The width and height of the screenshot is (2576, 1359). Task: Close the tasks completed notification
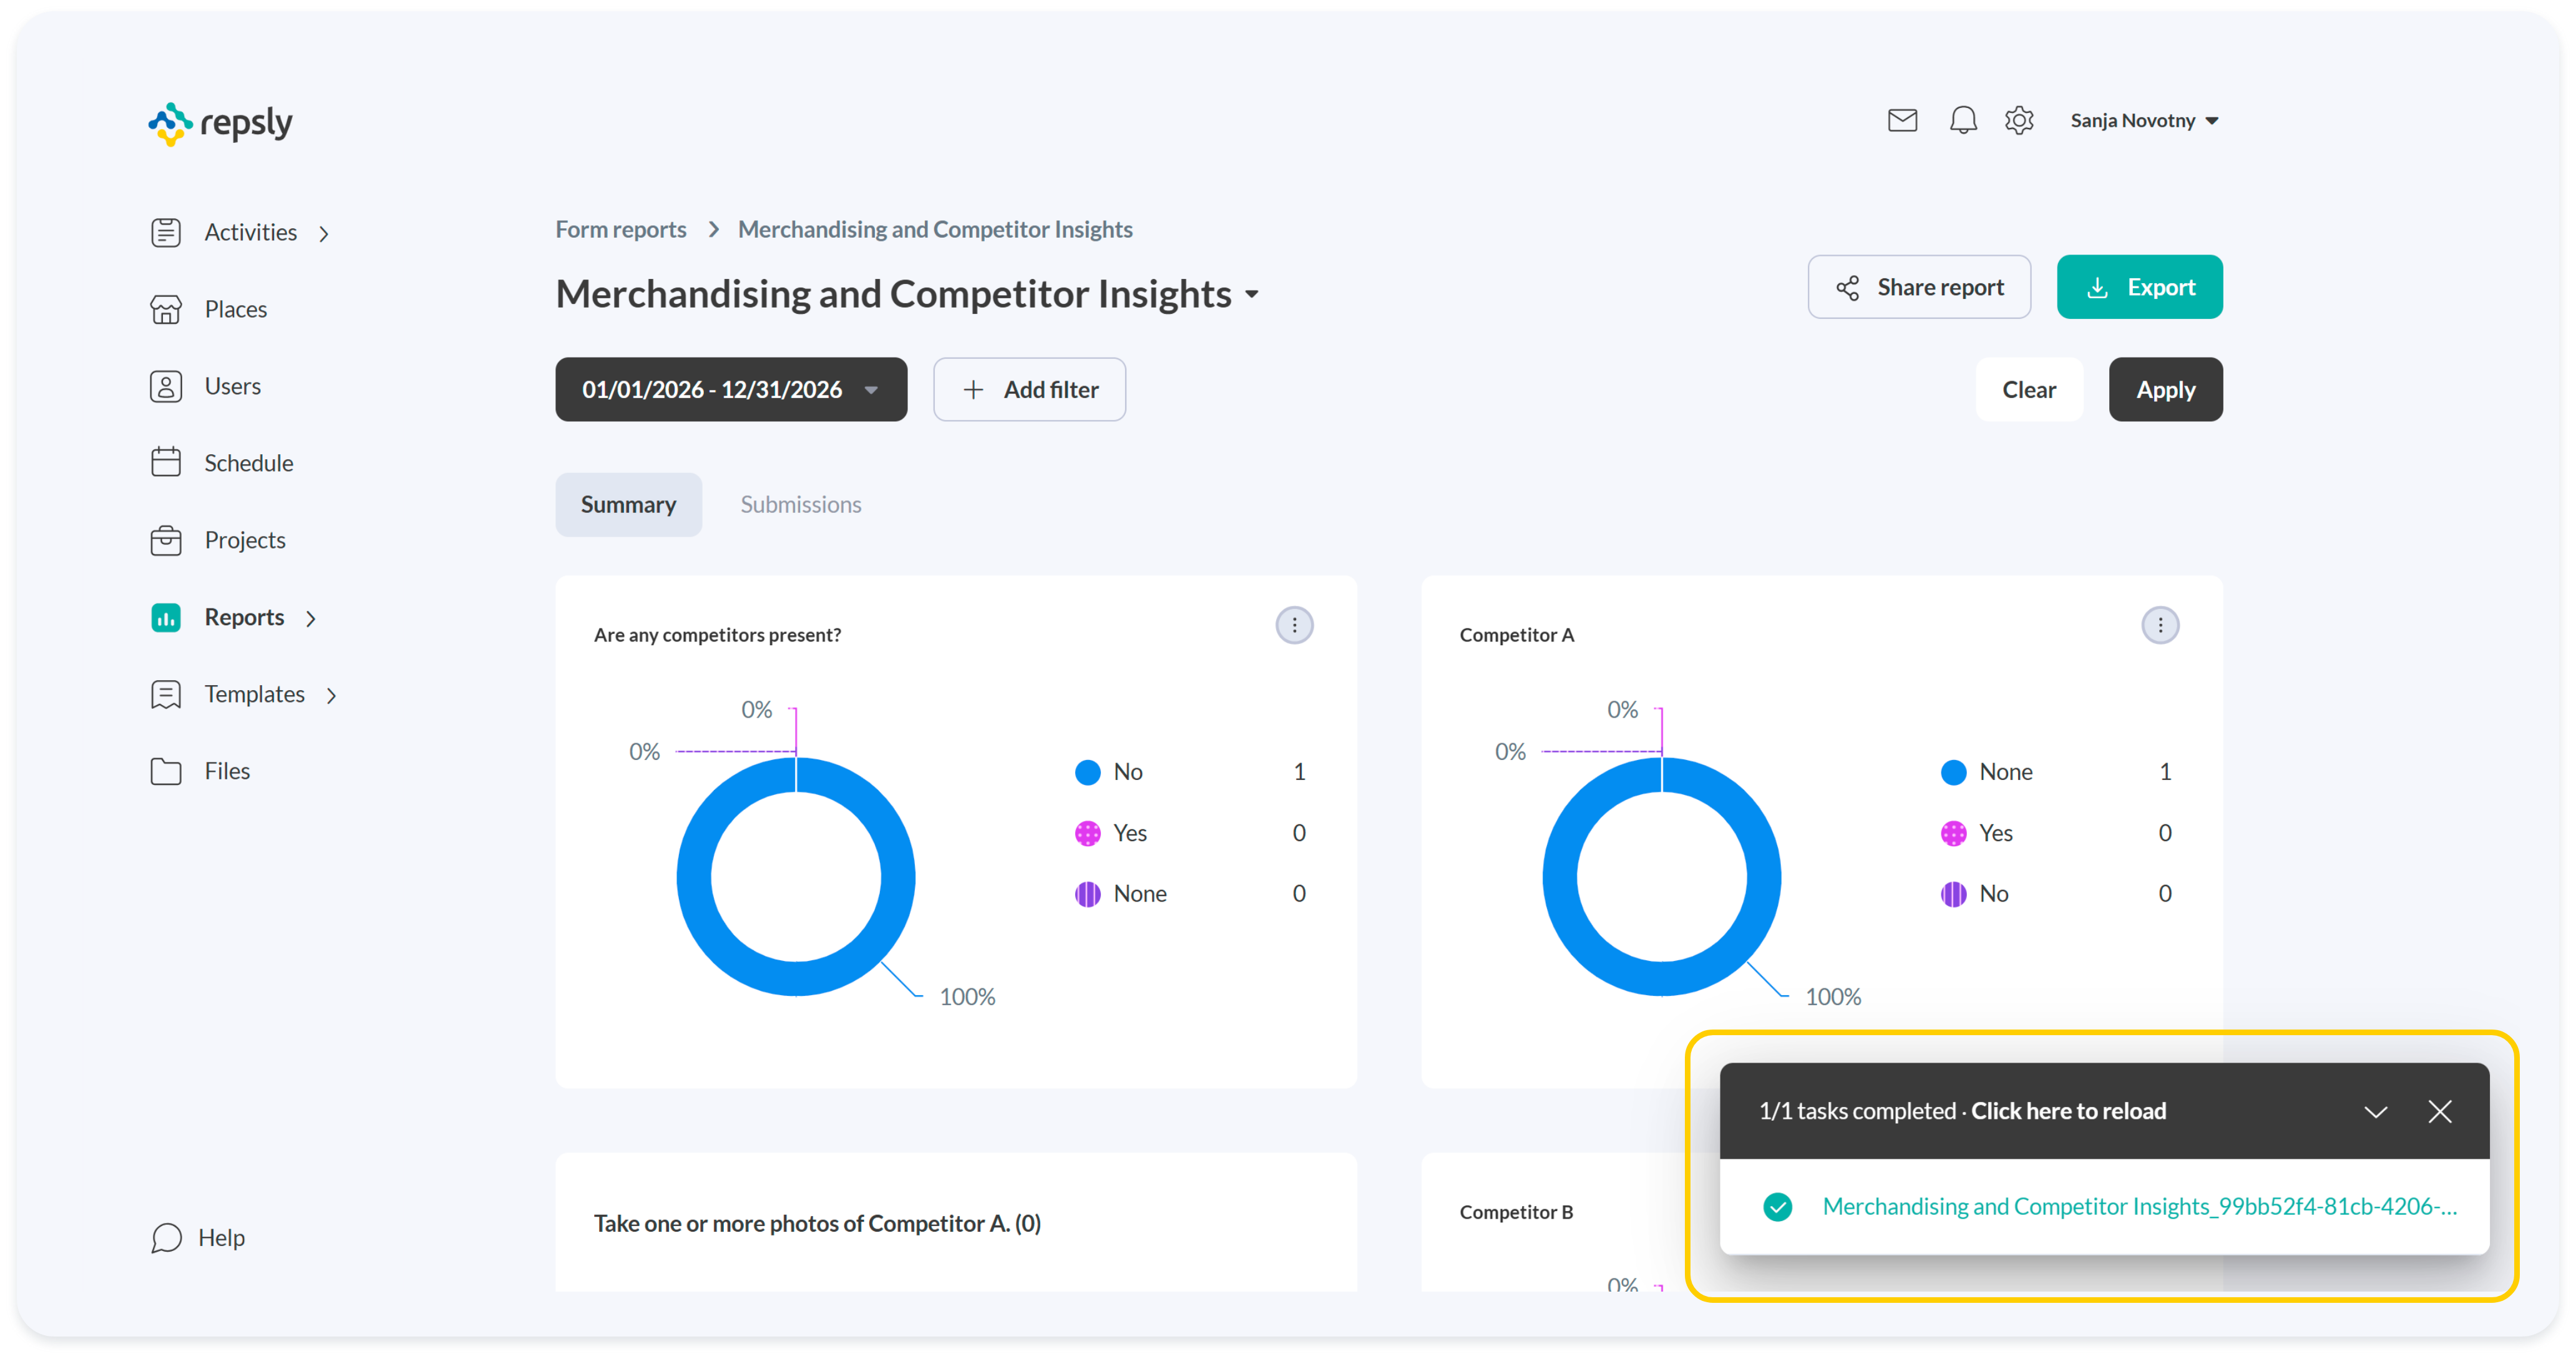pyautogui.click(x=2439, y=1112)
